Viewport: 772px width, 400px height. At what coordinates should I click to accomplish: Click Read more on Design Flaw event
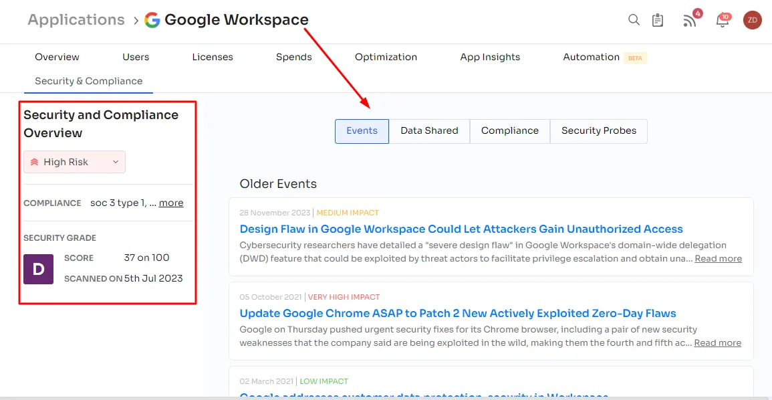point(719,259)
